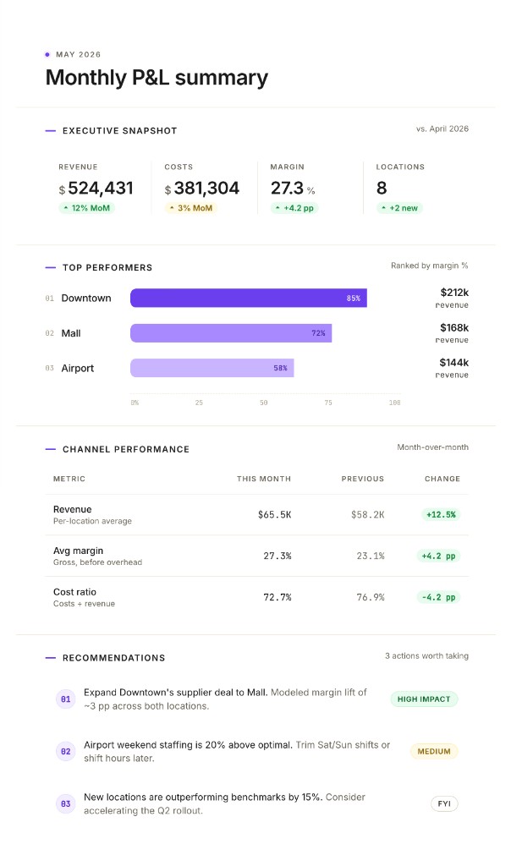Click the locations count 8
Image resolution: width=511 pixels, height=866 pixels.
click(382, 189)
